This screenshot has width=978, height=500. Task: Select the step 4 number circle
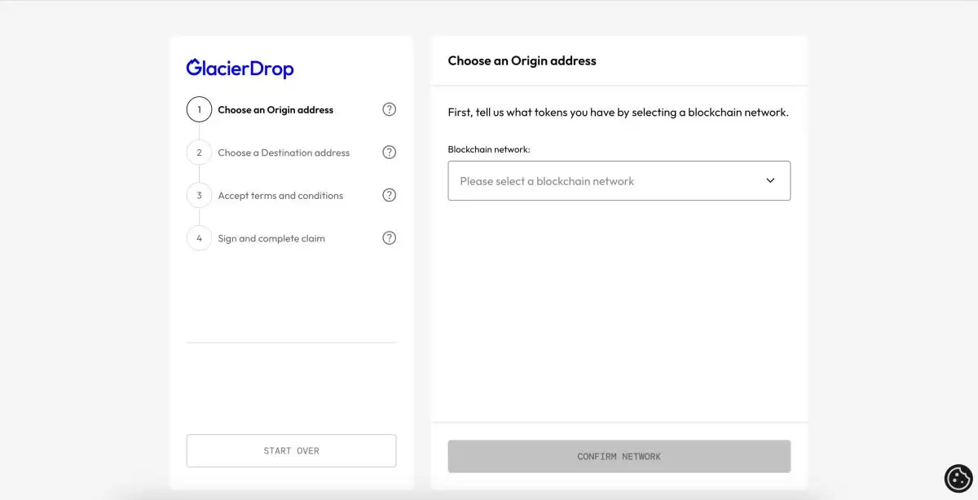[x=199, y=238]
